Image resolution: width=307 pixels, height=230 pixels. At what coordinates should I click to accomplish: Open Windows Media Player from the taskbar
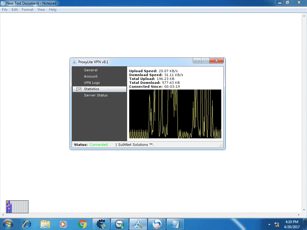pyautogui.click(x=63, y=224)
